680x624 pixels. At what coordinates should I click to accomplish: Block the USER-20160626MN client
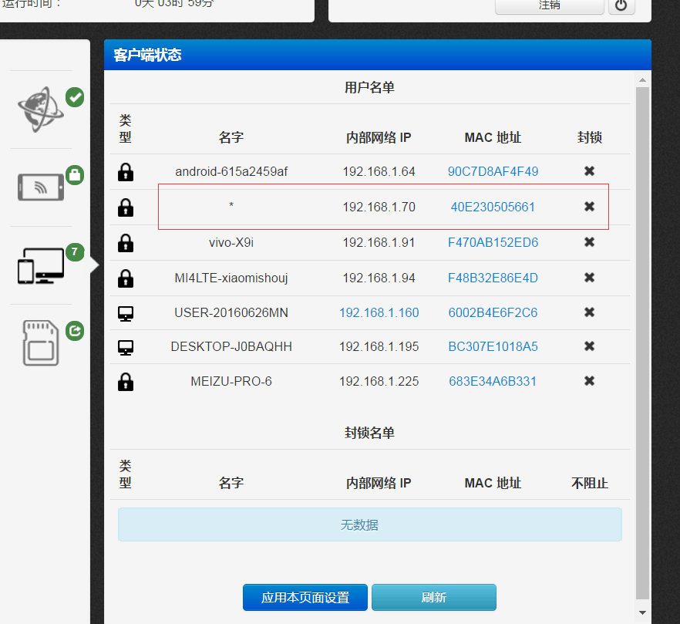coord(589,312)
